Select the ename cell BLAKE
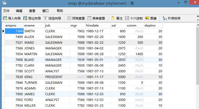The width and height of the screenshot is (199, 109). click(x=34, y=60)
